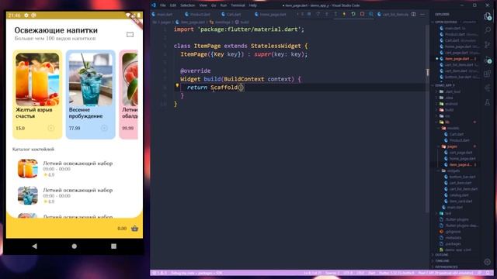The width and height of the screenshot is (497, 279).
Task: Click the debug step out button
Action: 335,14
